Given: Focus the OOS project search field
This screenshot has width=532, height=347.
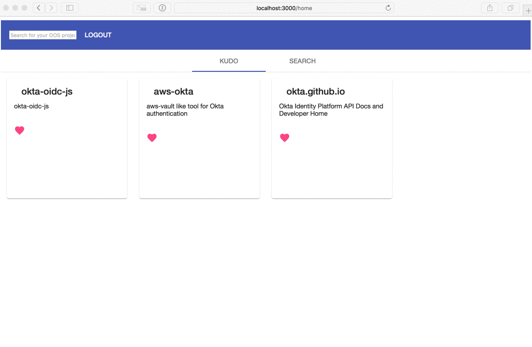Looking at the screenshot, I should [x=43, y=35].
